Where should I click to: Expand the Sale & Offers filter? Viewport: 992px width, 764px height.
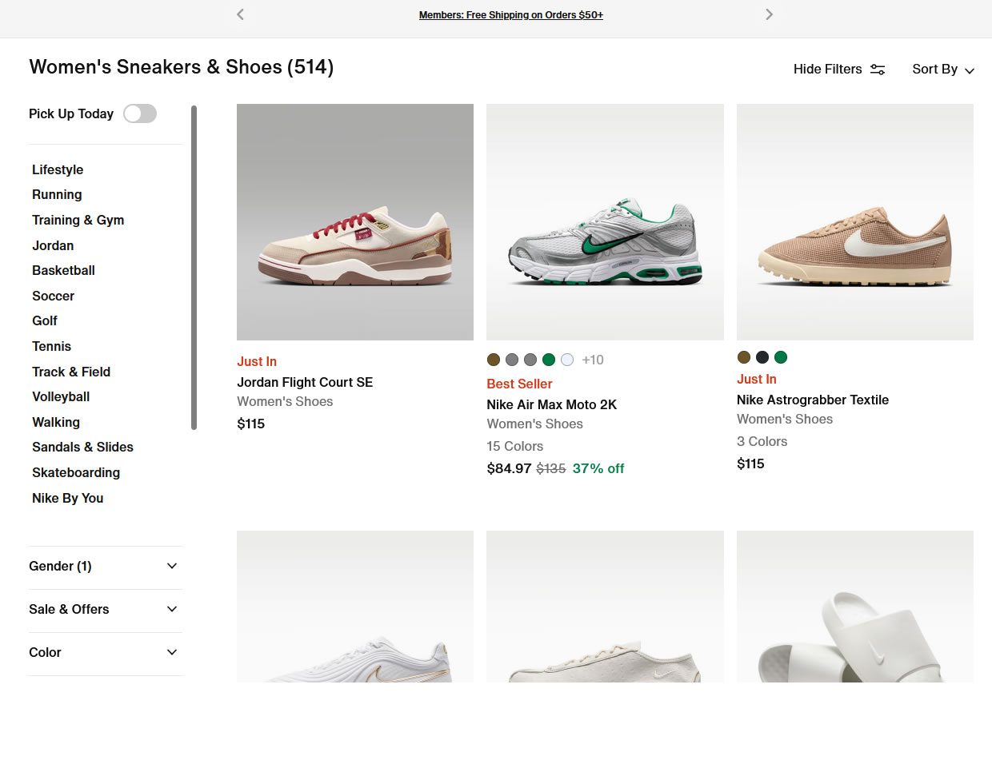(x=105, y=610)
